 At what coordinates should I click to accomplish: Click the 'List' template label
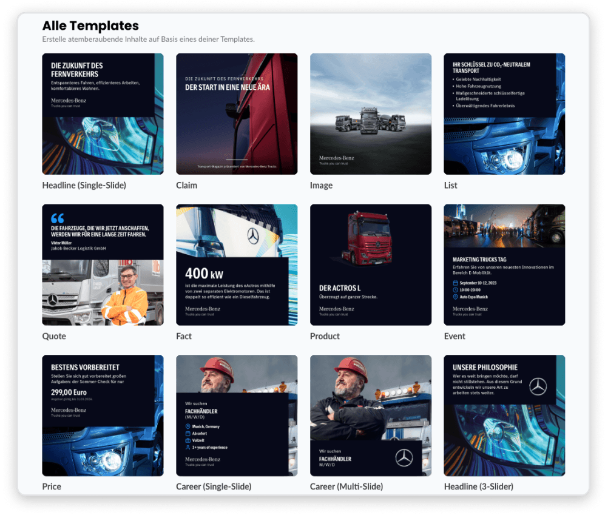[x=450, y=186]
